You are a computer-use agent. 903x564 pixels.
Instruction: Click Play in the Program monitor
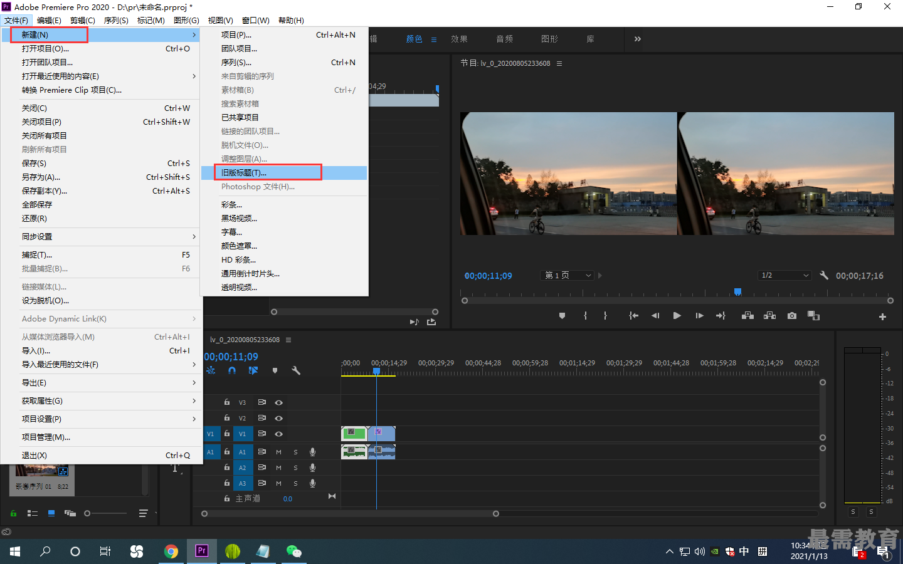(x=677, y=316)
